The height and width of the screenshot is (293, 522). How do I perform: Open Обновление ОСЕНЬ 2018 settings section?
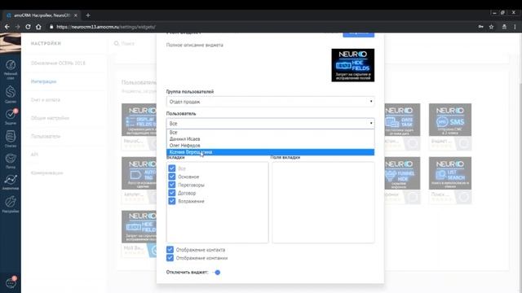(x=58, y=63)
